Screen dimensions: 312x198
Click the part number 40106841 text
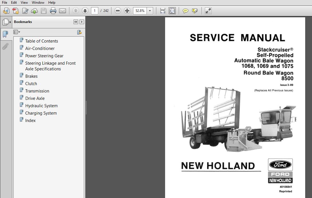[286, 187]
